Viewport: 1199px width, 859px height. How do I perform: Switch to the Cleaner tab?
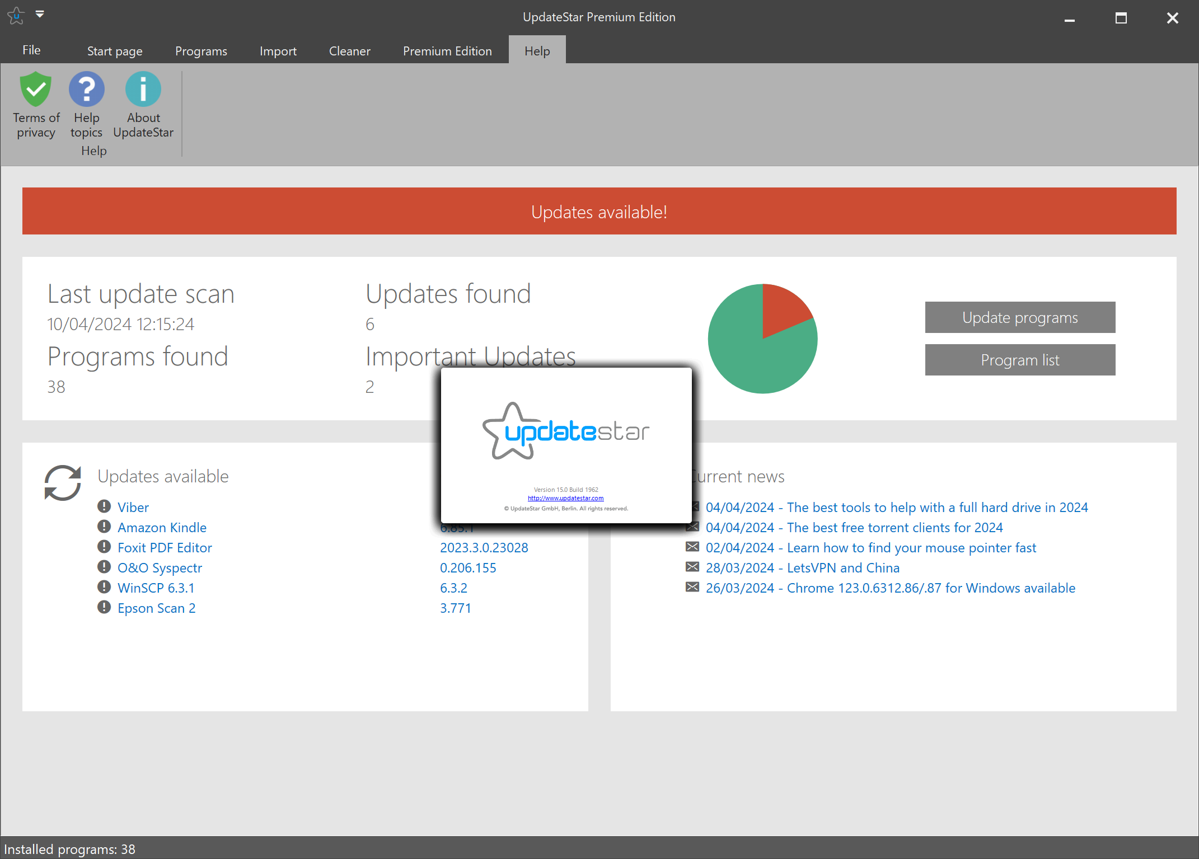coord(349,51)
